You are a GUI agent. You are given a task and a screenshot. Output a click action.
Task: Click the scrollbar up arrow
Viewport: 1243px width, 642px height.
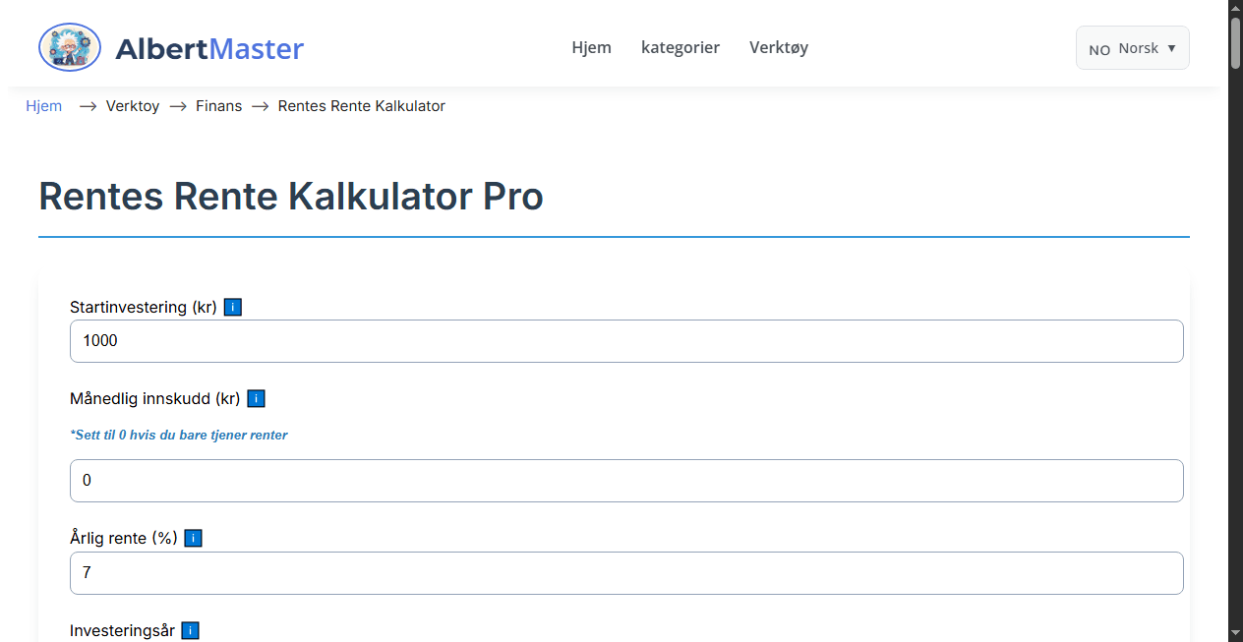1235,7
